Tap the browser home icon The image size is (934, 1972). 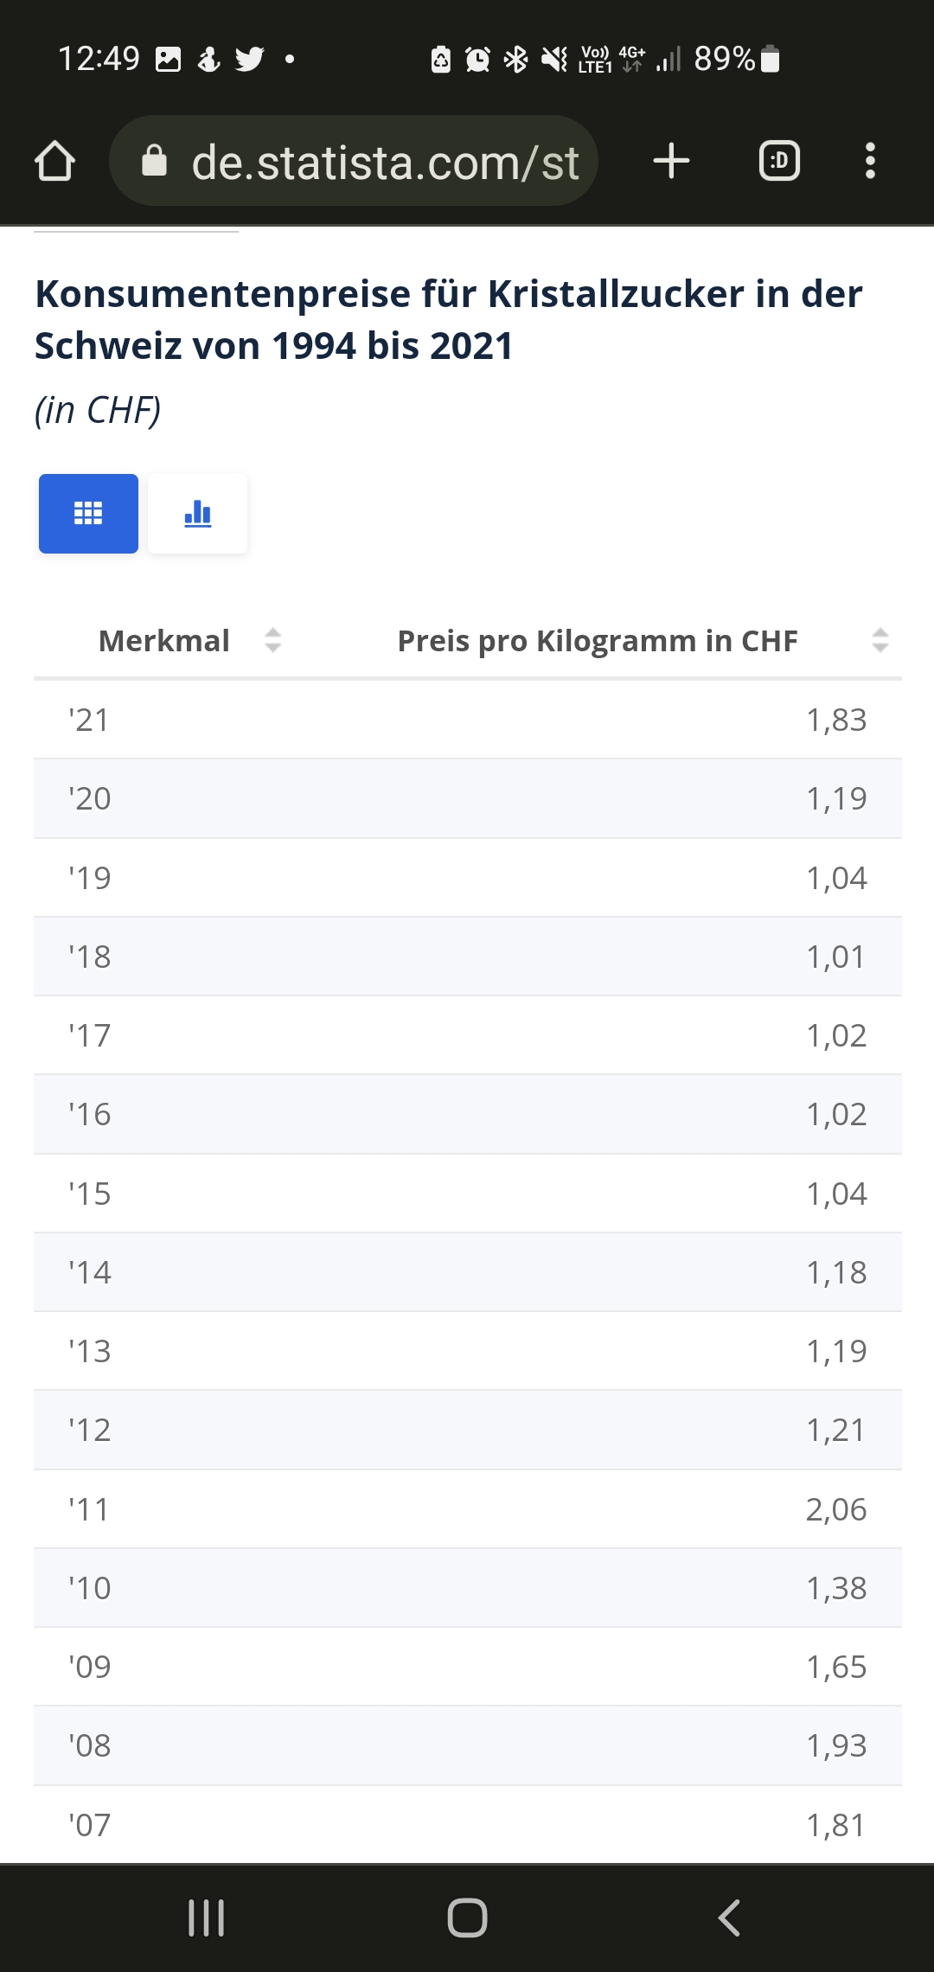pos(54,162)
